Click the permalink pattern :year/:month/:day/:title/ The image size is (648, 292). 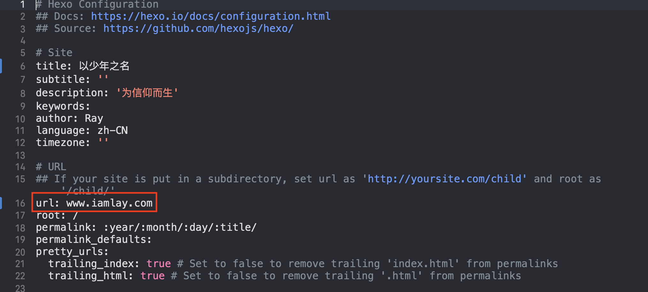(x=180, y=227)
